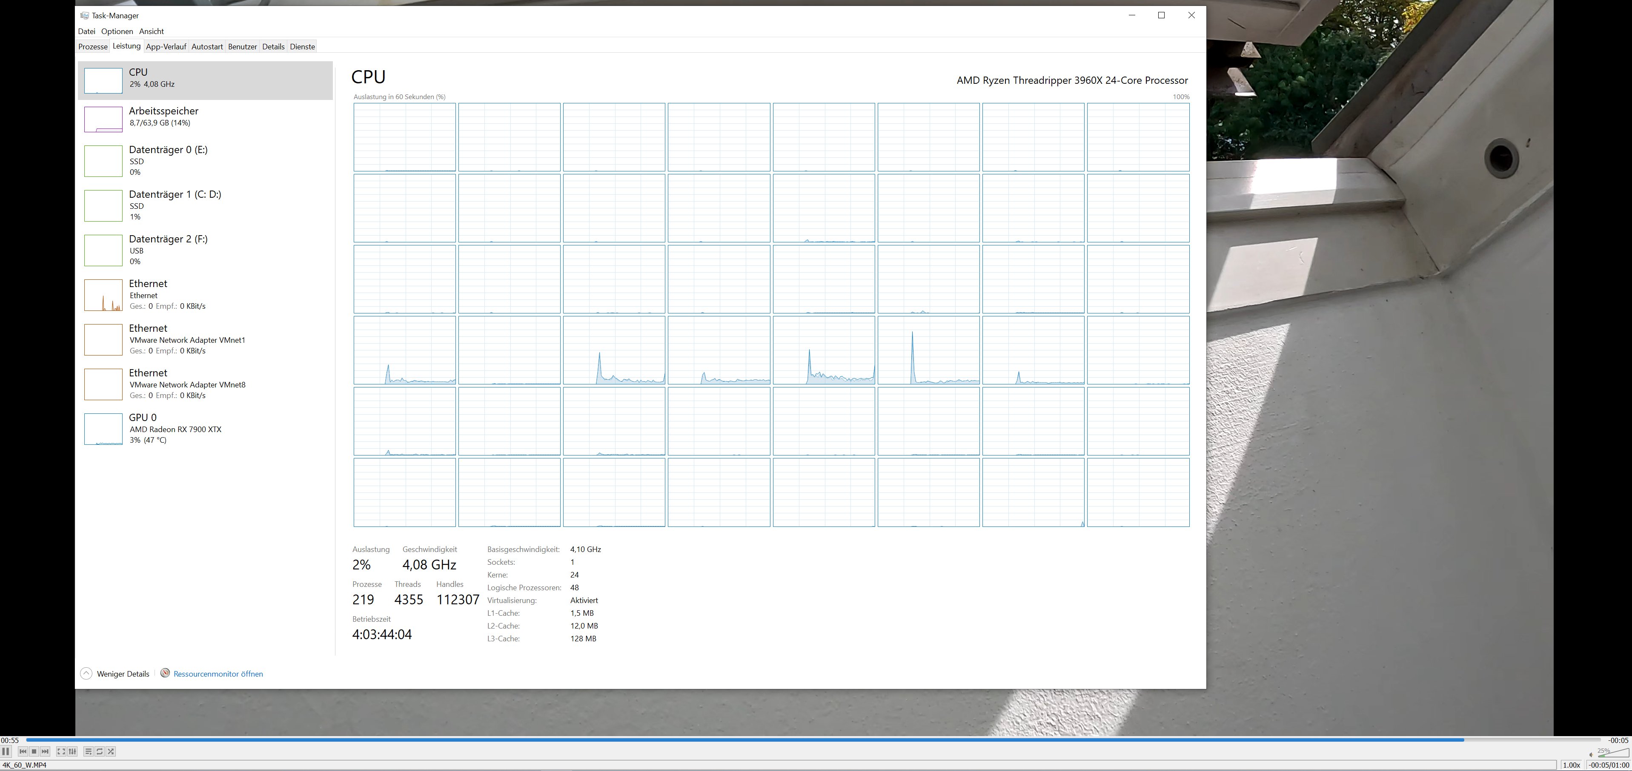Click the 1.00x playback speed indicator
Viewport: 1632px width, 771px height.
tap(1571, 765)
